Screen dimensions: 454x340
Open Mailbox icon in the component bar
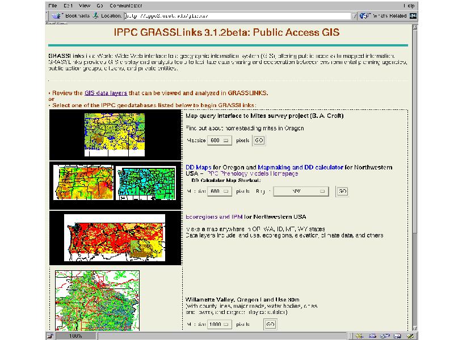[372, 336]
